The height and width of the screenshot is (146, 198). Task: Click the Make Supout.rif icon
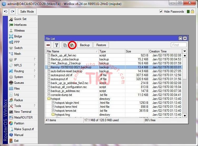point(11,129)
